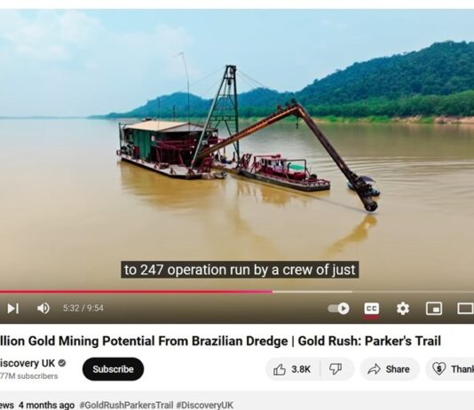Open the Discovery UK channel name

point(28,363)
